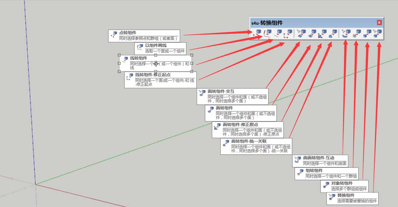Select the 面转组件 (Face to Component) tool
The width and height of the screenshot is (398, 207).
pos(311,33)
